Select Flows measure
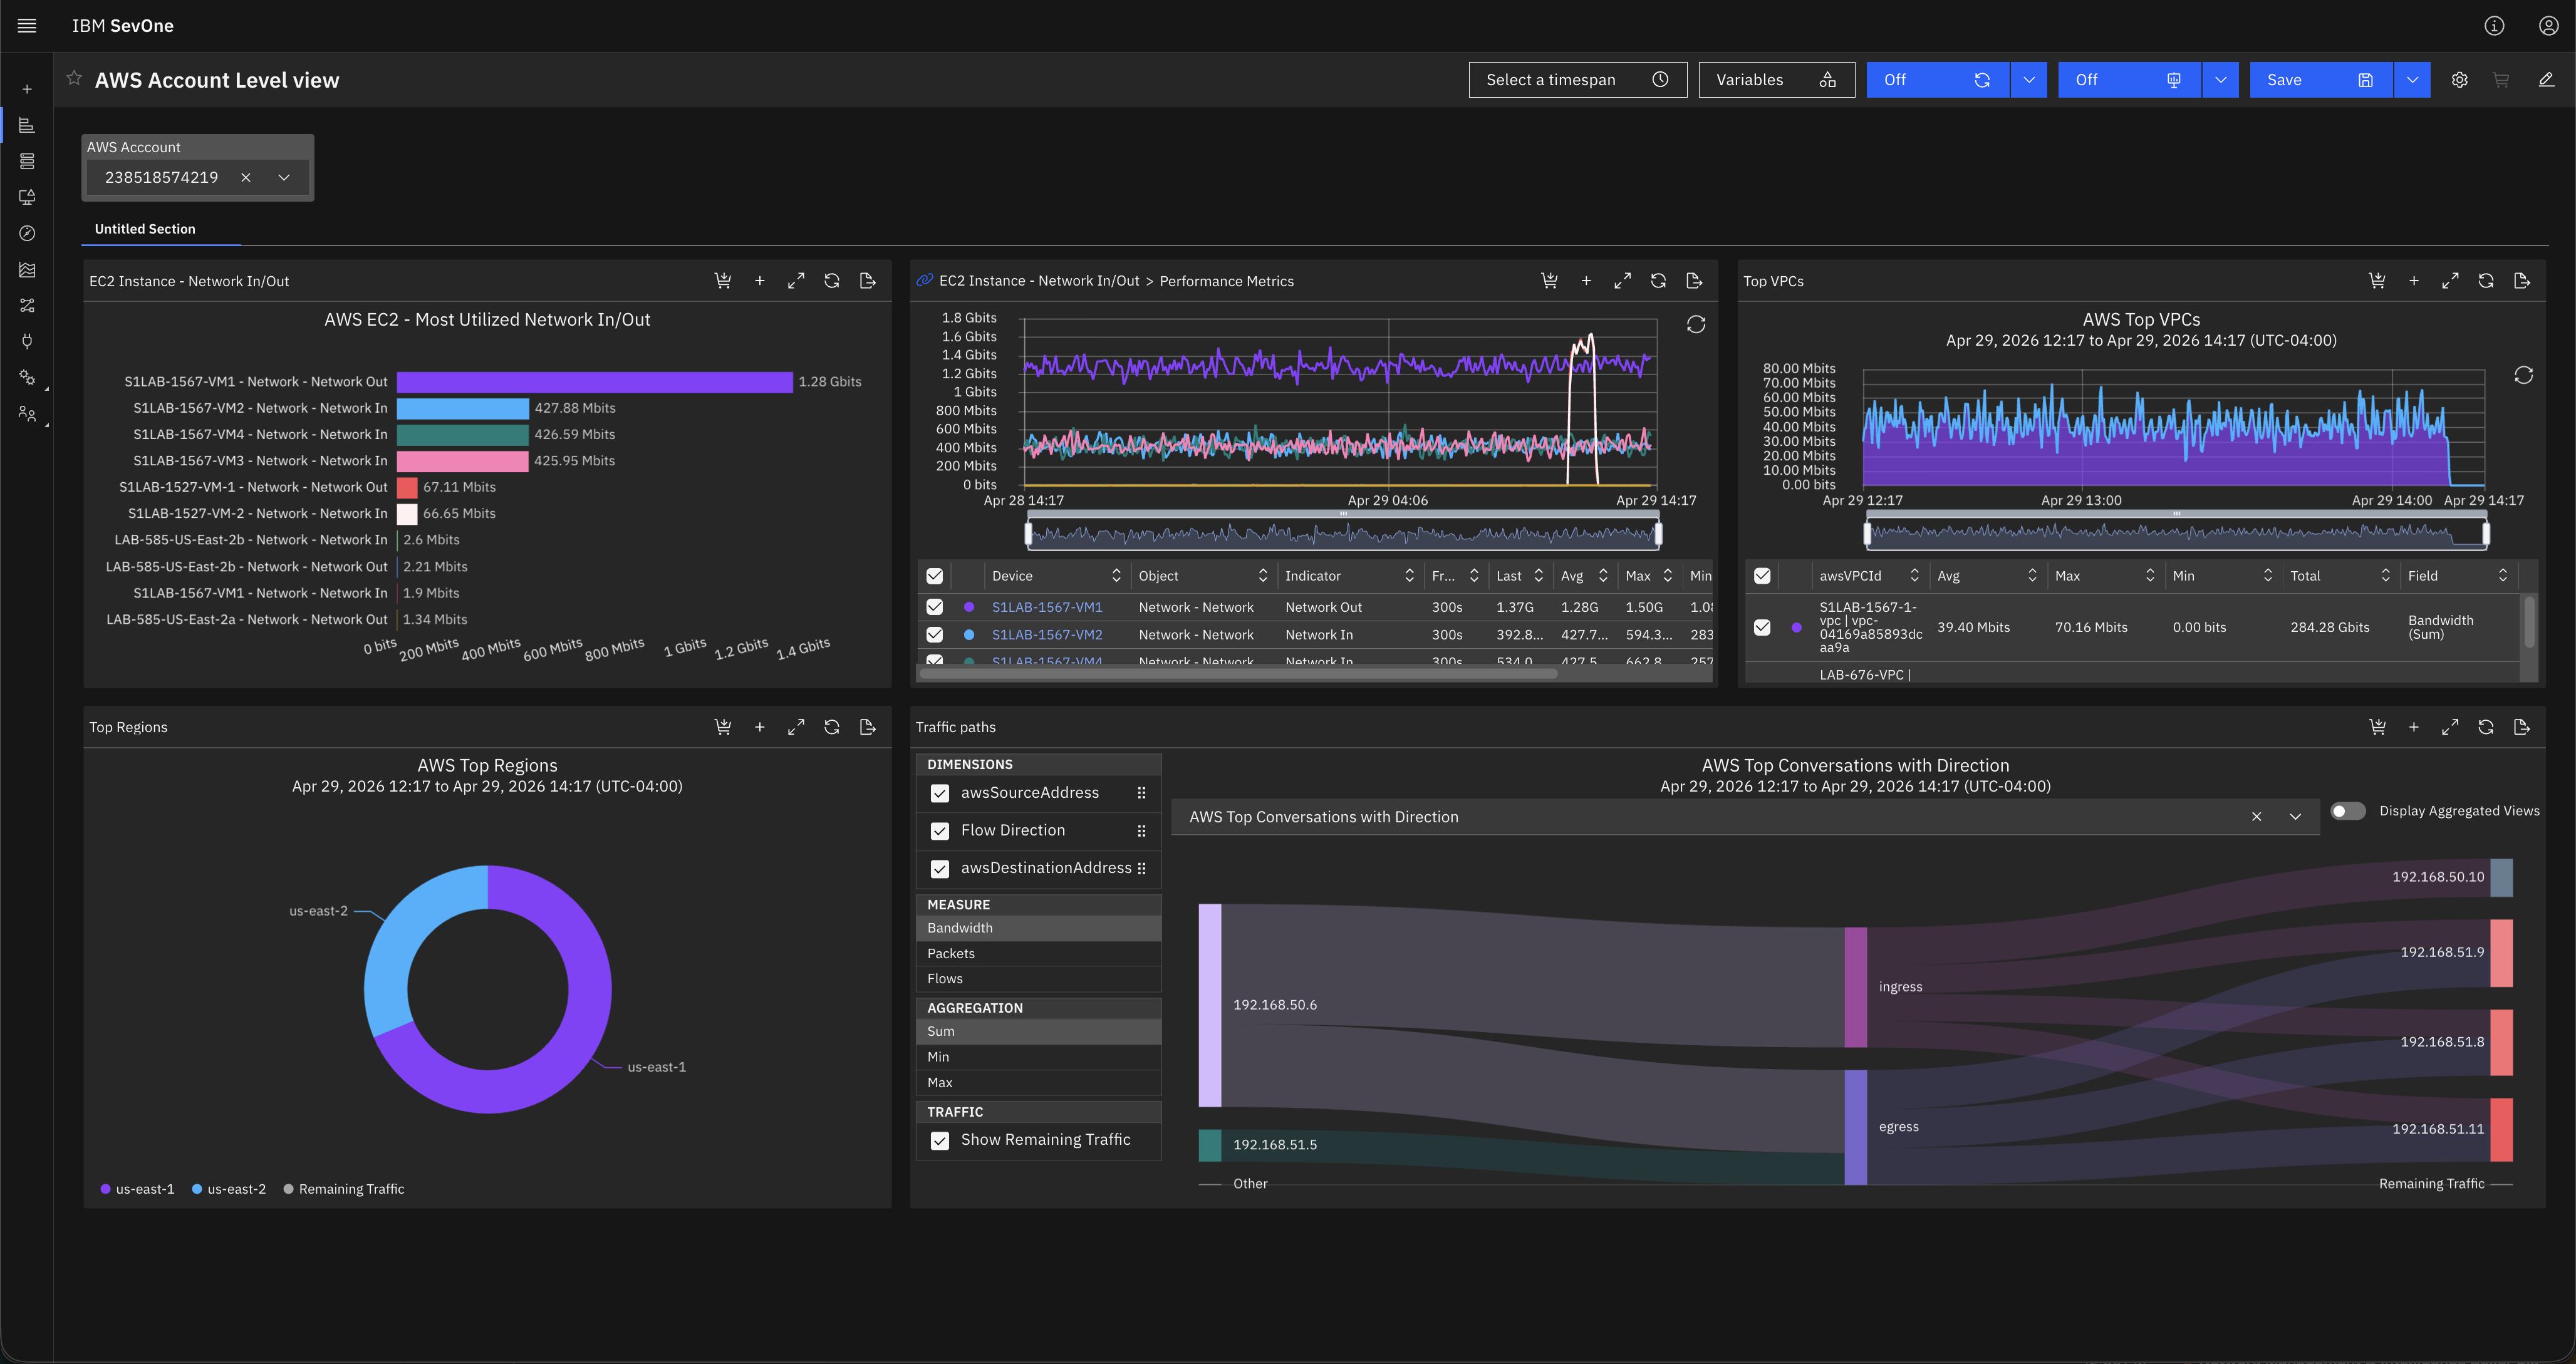 coord(1038,979)
